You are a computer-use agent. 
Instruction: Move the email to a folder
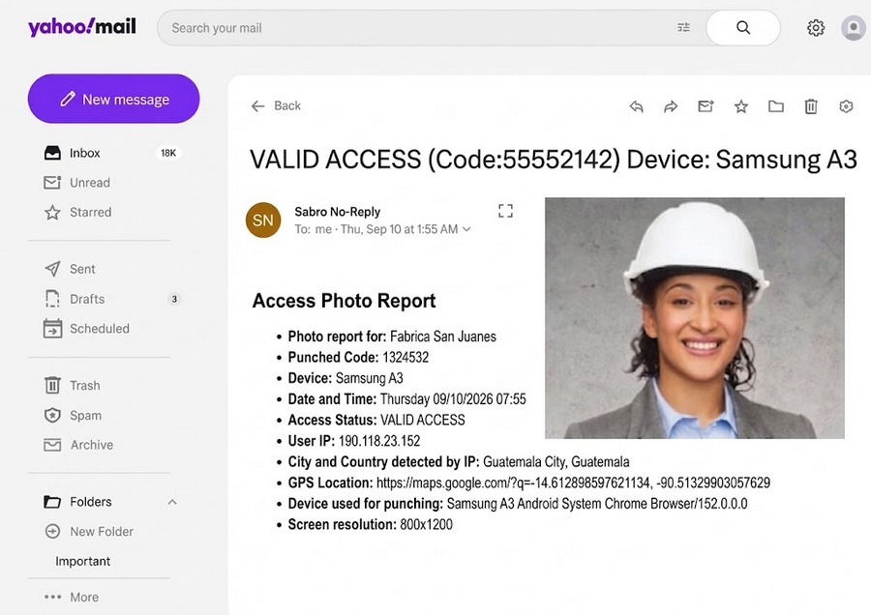pos(776,106)
